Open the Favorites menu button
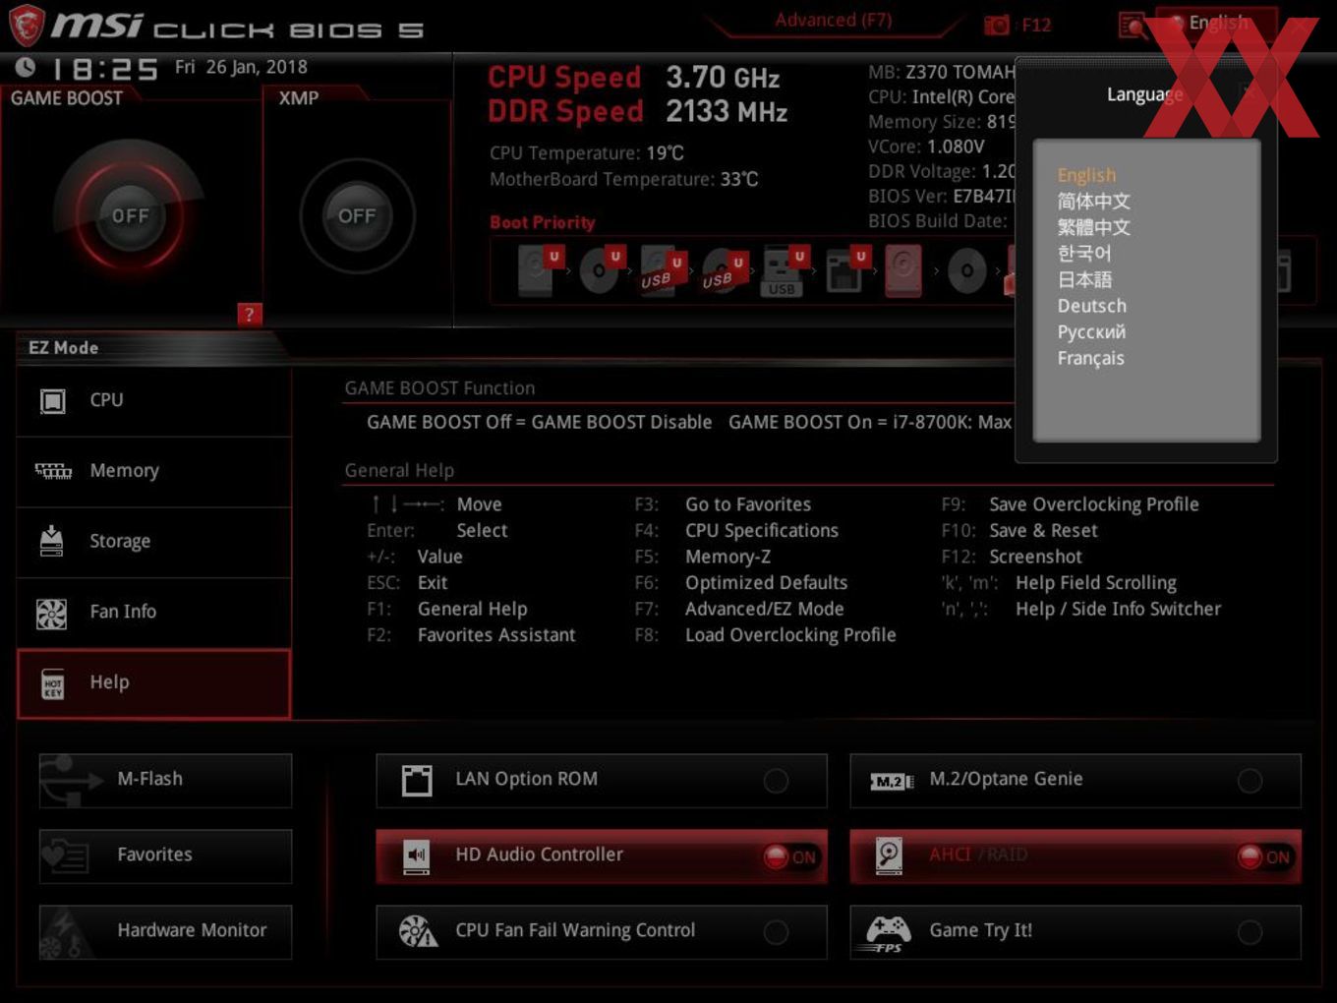 coord(165,855)
